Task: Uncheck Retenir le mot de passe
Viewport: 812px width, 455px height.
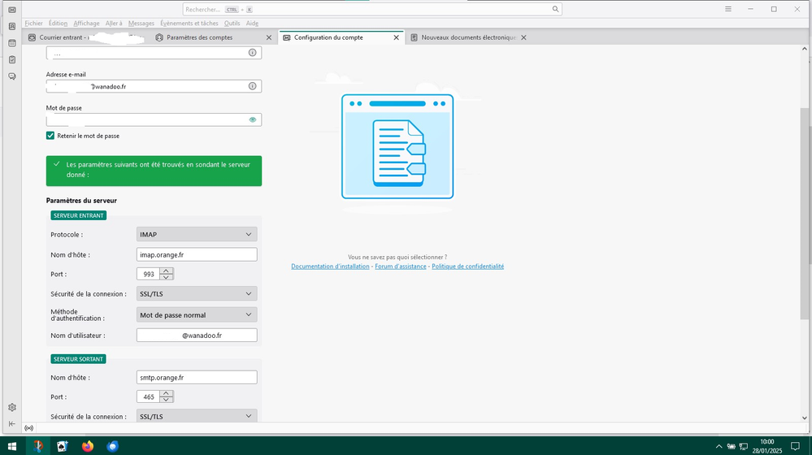Action: click(x=50, y=136)
